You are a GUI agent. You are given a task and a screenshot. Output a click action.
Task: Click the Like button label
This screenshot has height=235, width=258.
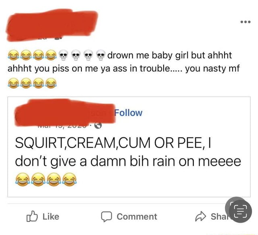click(x=51, y=216)
